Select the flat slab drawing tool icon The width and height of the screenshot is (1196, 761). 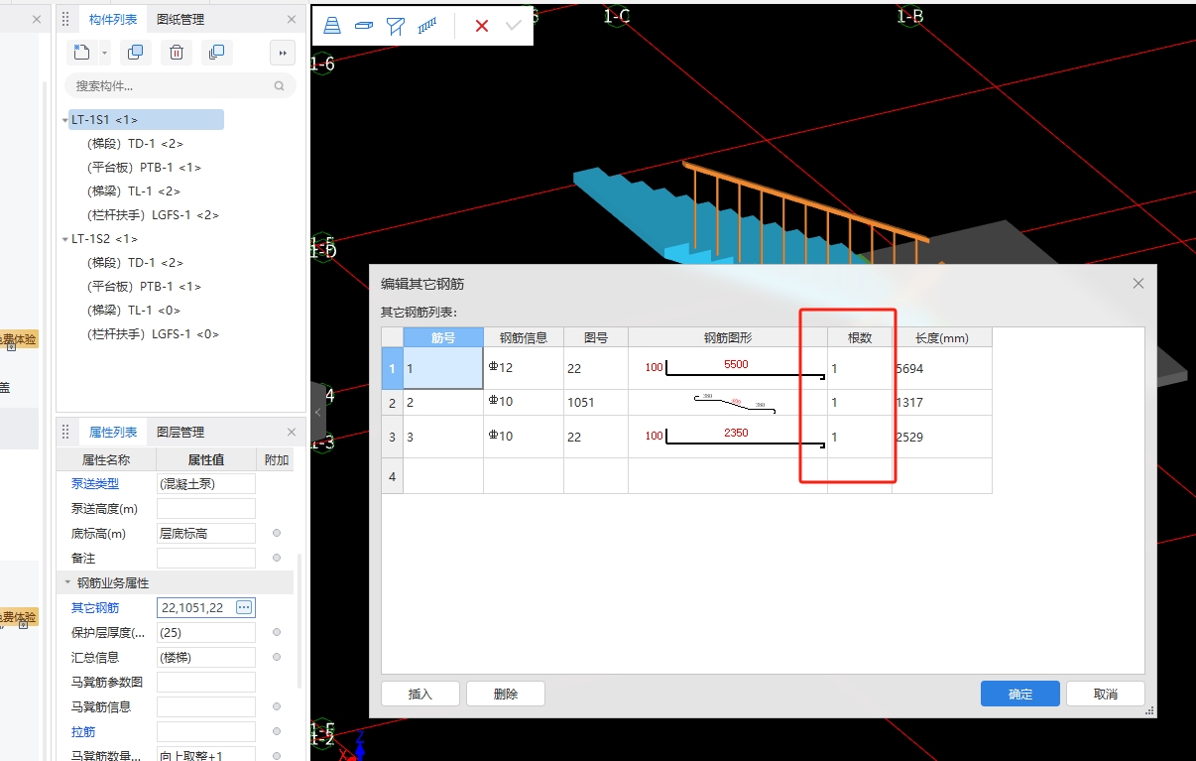click(364, 26)
